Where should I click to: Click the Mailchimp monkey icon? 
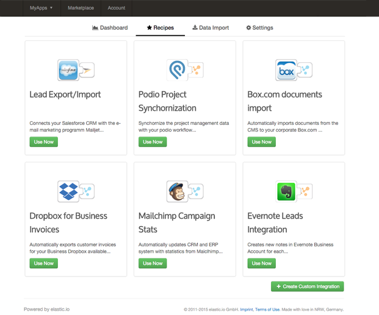177,191
